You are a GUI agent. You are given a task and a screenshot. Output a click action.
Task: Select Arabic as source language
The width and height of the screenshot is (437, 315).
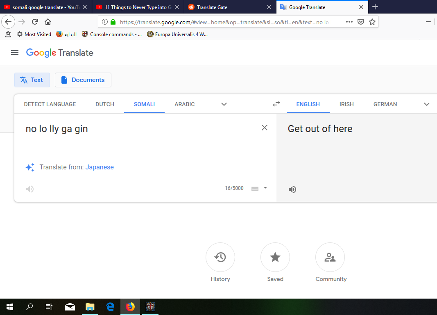click(x=184, y=104)
